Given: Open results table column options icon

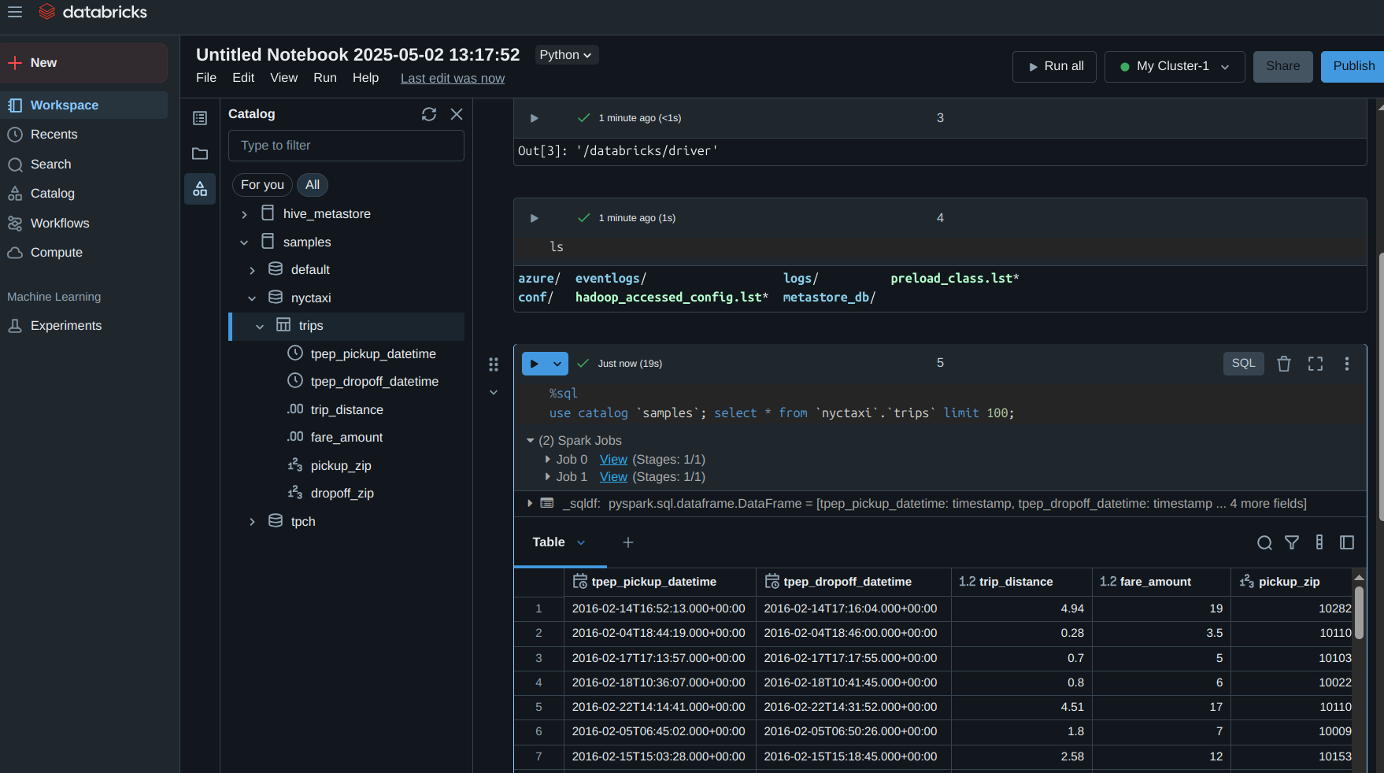Looking at the screenshot, I should tap(1319, 542).
